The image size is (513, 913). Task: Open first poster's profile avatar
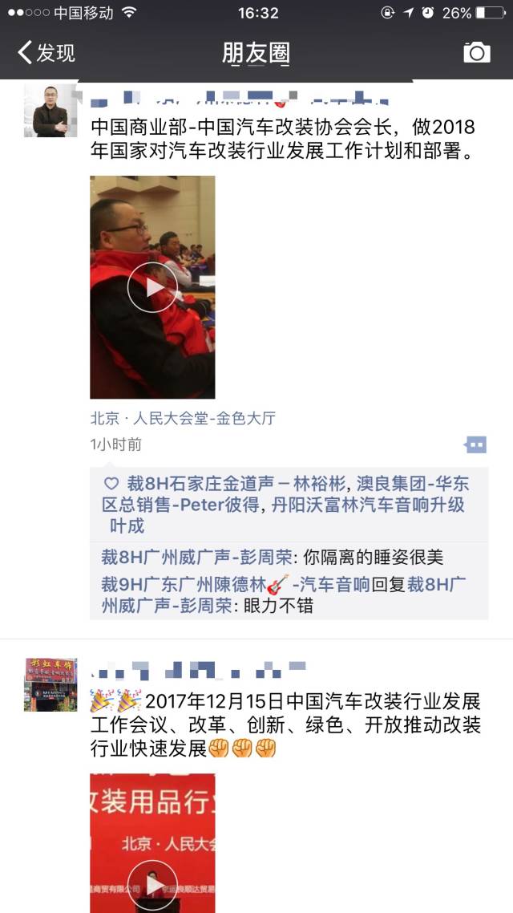pyautogui.click(x=50, y=111)
